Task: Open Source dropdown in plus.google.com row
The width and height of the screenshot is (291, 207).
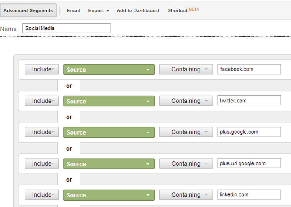Action: [x=109, y=132]
